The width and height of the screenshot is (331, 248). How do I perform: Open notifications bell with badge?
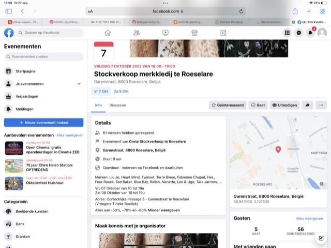[310, 33]
